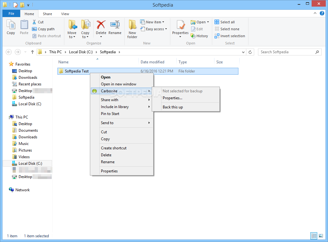
Task: Click the Rename ribbon icon
Action: [x=115, y=25]
